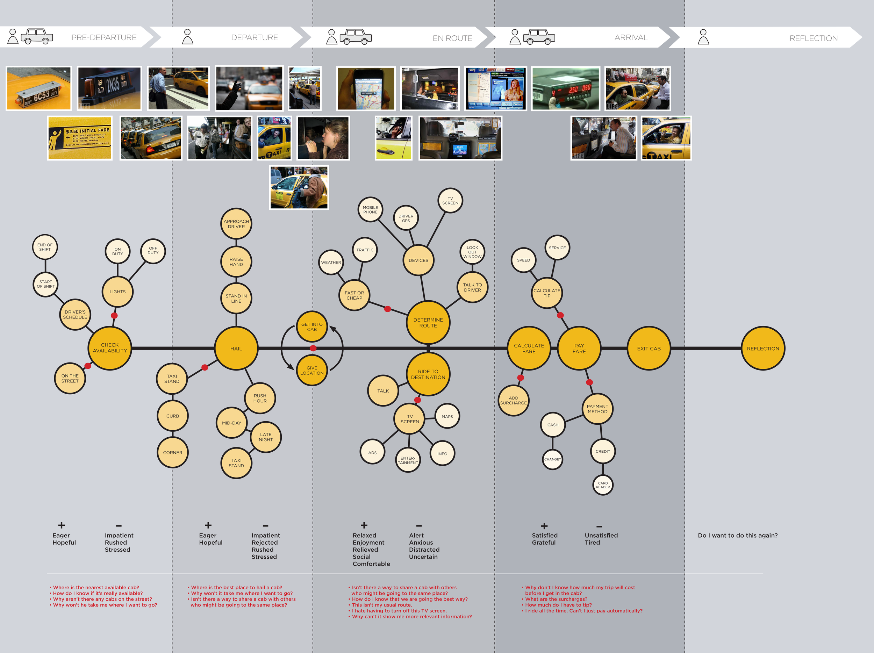Click the APPROACH DRIVER node
The height and width of the screenshot is (653, 874).
point(236,224)
